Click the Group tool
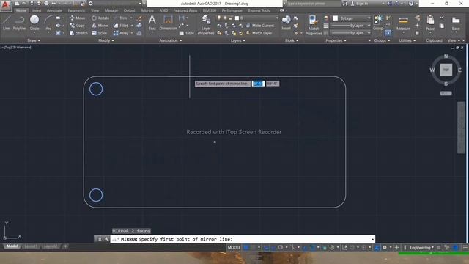The width and height of the screenshot is (469, 264). [x=378, y=23]
